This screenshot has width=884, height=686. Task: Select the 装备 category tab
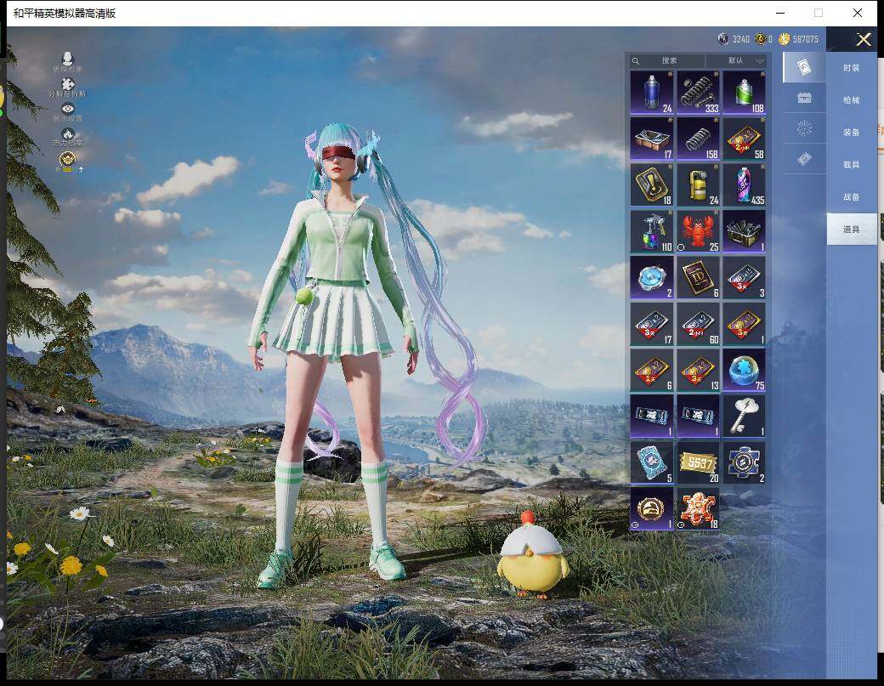tap(851, 133)
